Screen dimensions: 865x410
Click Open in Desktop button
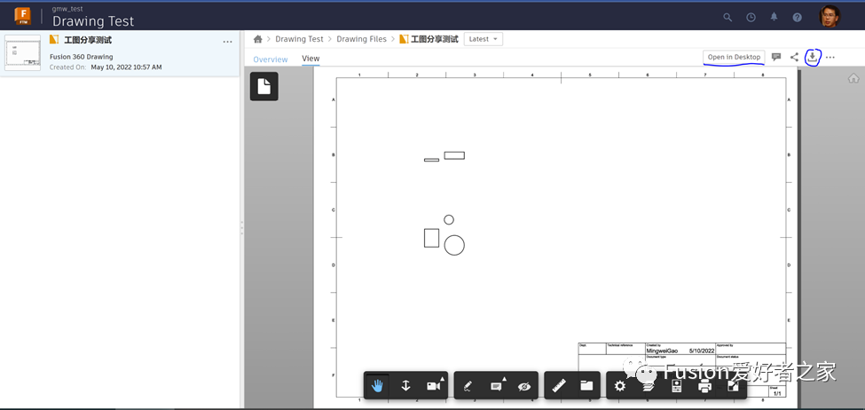(734, 57)
